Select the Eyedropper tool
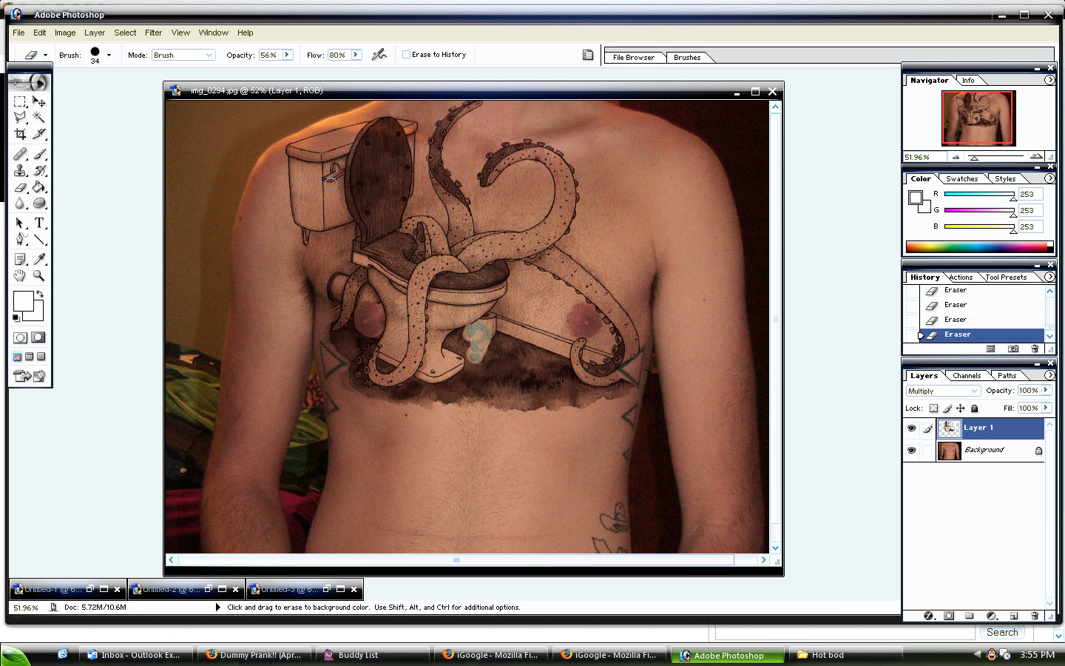The width and height of the screenshot is (1065, 666). 39,259
